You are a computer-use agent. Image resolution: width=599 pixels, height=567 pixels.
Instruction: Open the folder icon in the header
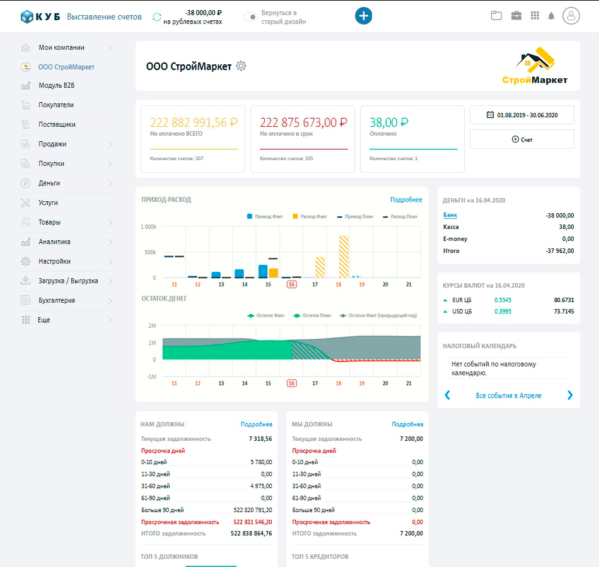coord(498,15)
